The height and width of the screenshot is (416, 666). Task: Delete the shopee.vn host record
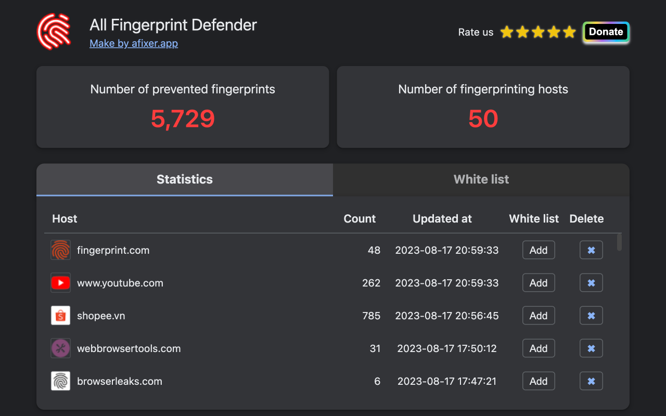coord(591,315)
